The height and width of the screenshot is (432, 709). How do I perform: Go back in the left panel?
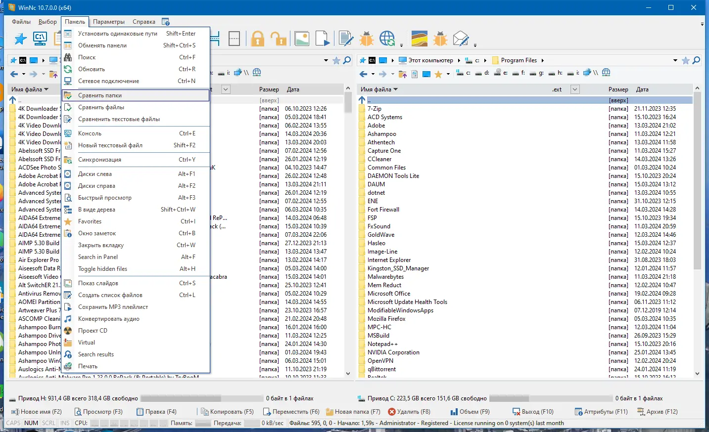[x=14, y=74]
